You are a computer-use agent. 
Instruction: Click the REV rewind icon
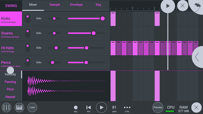pyautogui.click(x=89, y=108)
